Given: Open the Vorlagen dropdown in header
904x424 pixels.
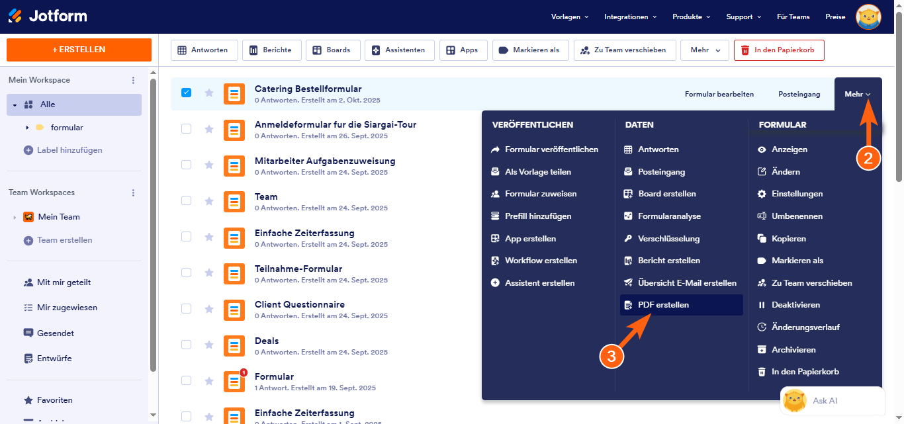Looking at the screenshot, I should [x=570, y=17].
